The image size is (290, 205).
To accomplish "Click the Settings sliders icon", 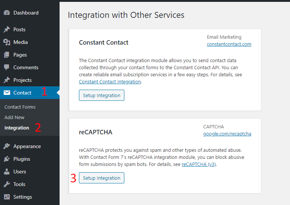I will 7,197.
